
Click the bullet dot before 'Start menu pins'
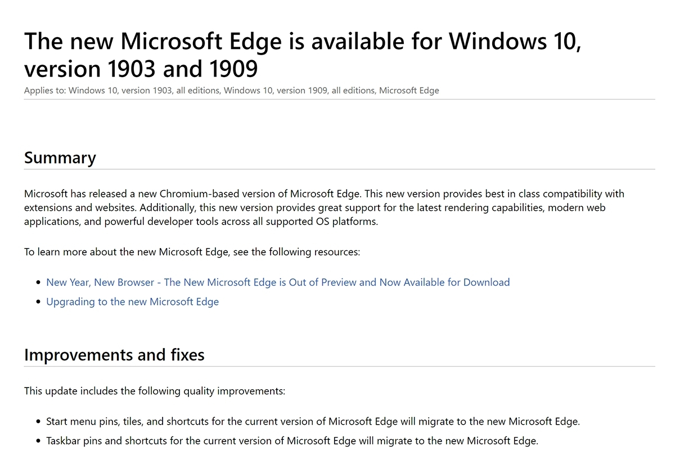click(38, 422)
